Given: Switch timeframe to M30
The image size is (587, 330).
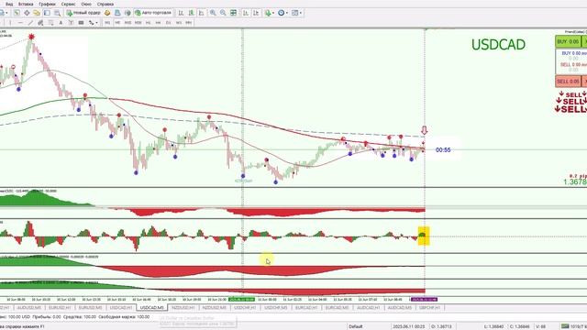Looking at the screenshot, I should [x=138, y=23].
